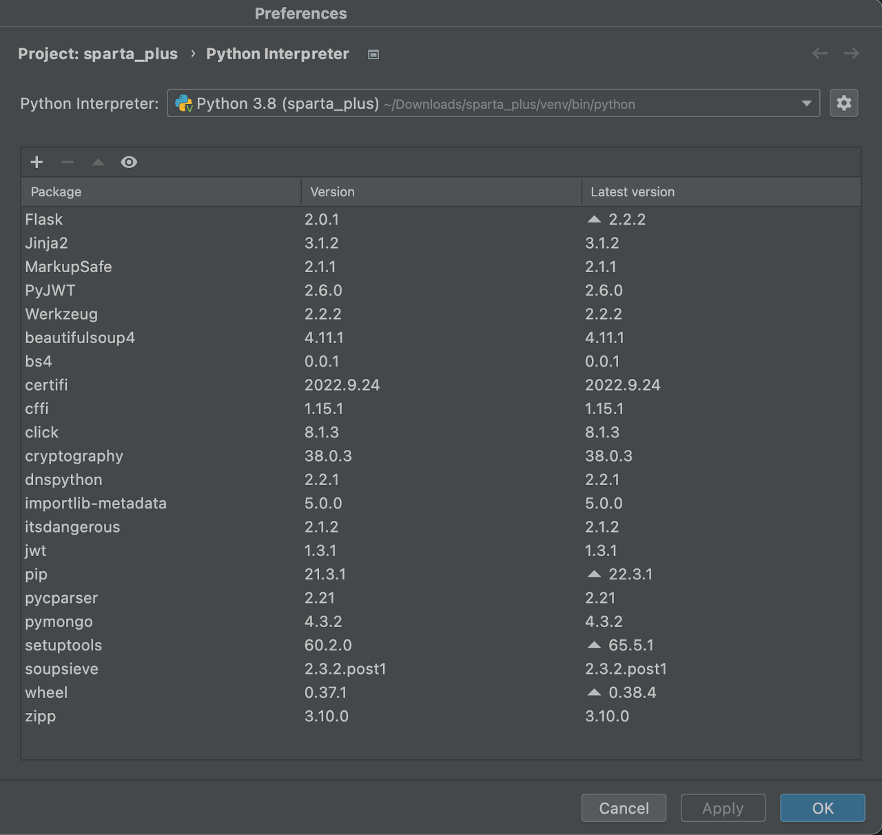Screen dimensions: 882x835
Task: Click the Python logo icon in the interpreter field
Action: point(183,103)
